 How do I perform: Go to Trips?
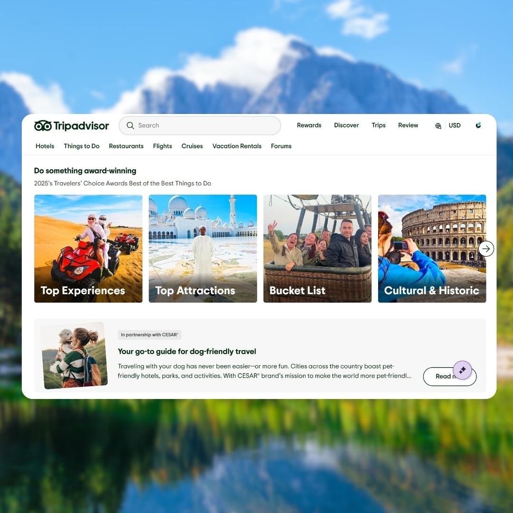click(x=379, y=125)
